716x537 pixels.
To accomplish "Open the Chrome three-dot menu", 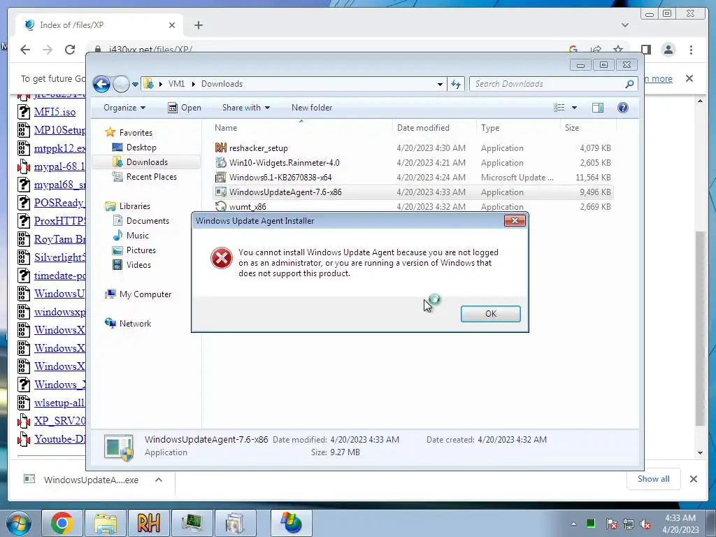I will [691, 50].
